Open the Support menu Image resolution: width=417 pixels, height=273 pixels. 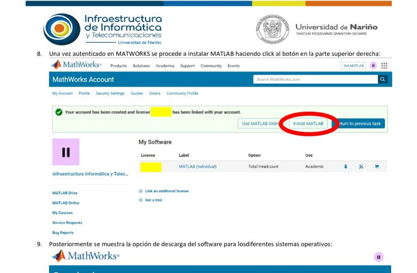pyautogui.click(x=187, y=66)
